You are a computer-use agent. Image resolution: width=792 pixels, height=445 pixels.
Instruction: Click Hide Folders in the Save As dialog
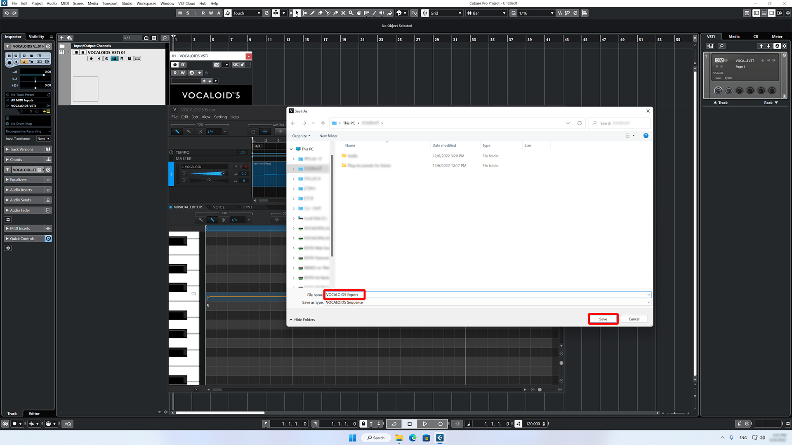[304, 319]
